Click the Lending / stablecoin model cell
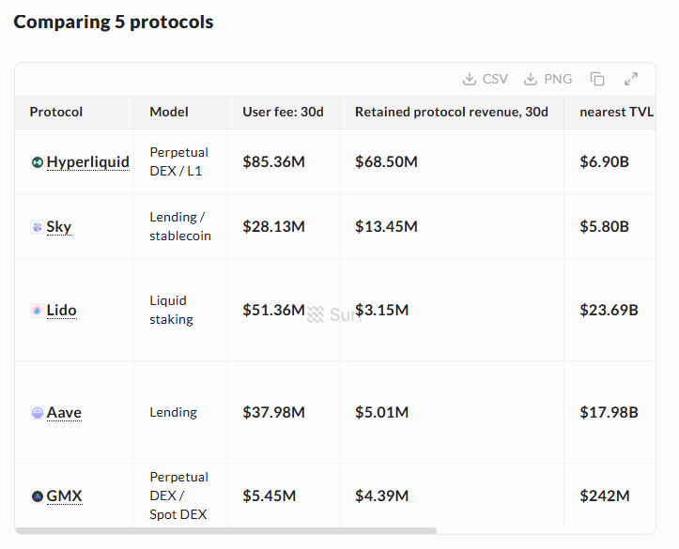Image resolution: width=679 pixels, height=549 pixels. 180,227
